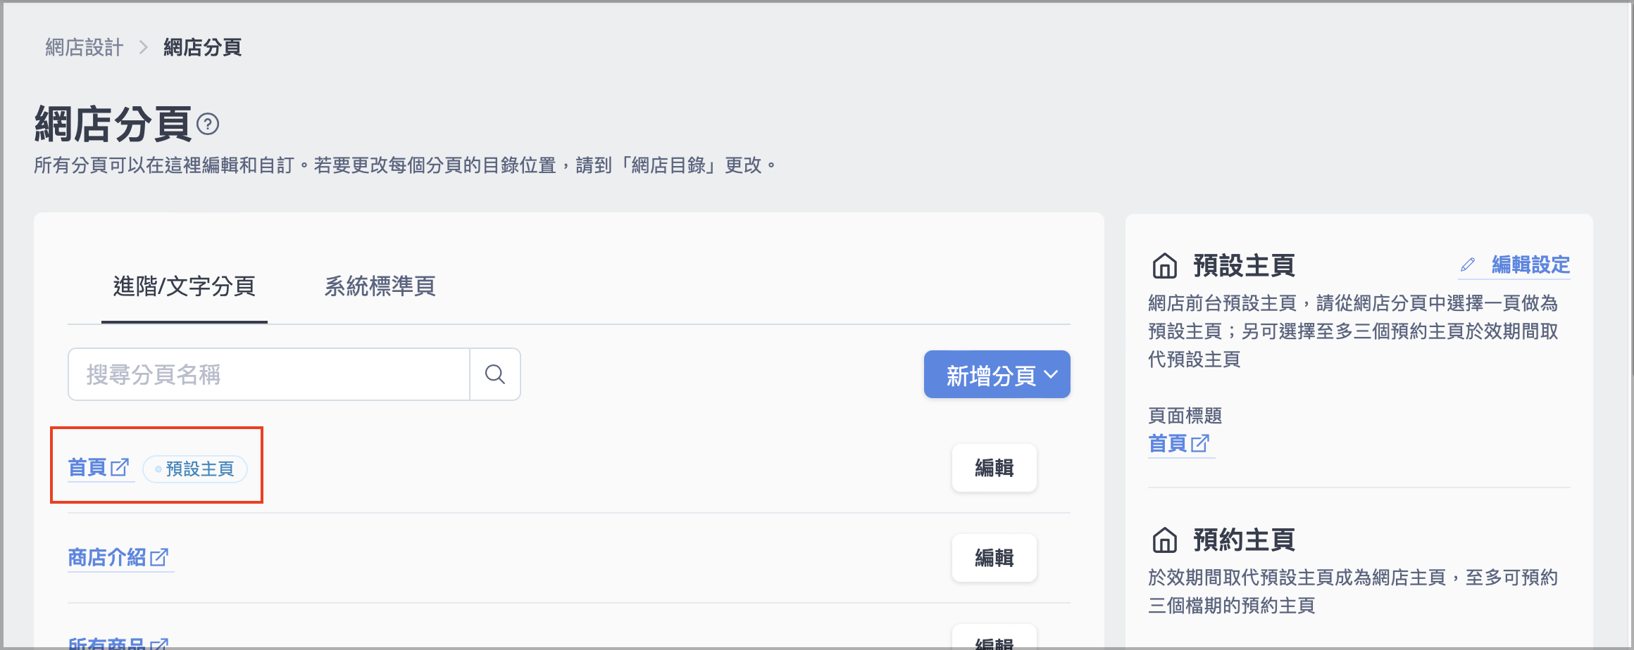Open the 編輯設定 link
This screenshot has width=1634, height=650.
pos(1530,265)
